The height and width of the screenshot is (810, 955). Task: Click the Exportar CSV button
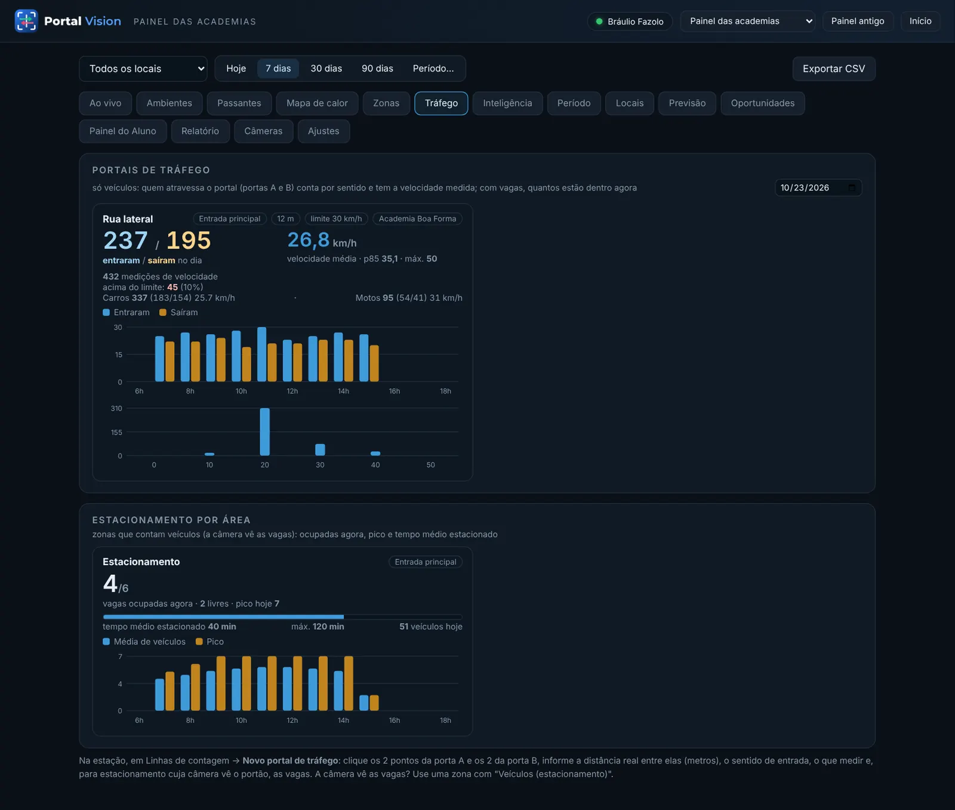coord(834,69)
